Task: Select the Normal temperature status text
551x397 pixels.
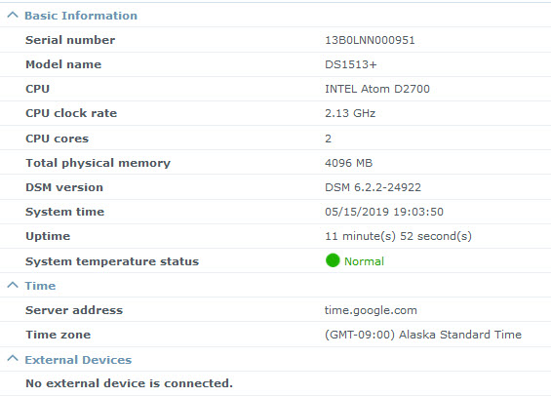Action: [364, 261]
